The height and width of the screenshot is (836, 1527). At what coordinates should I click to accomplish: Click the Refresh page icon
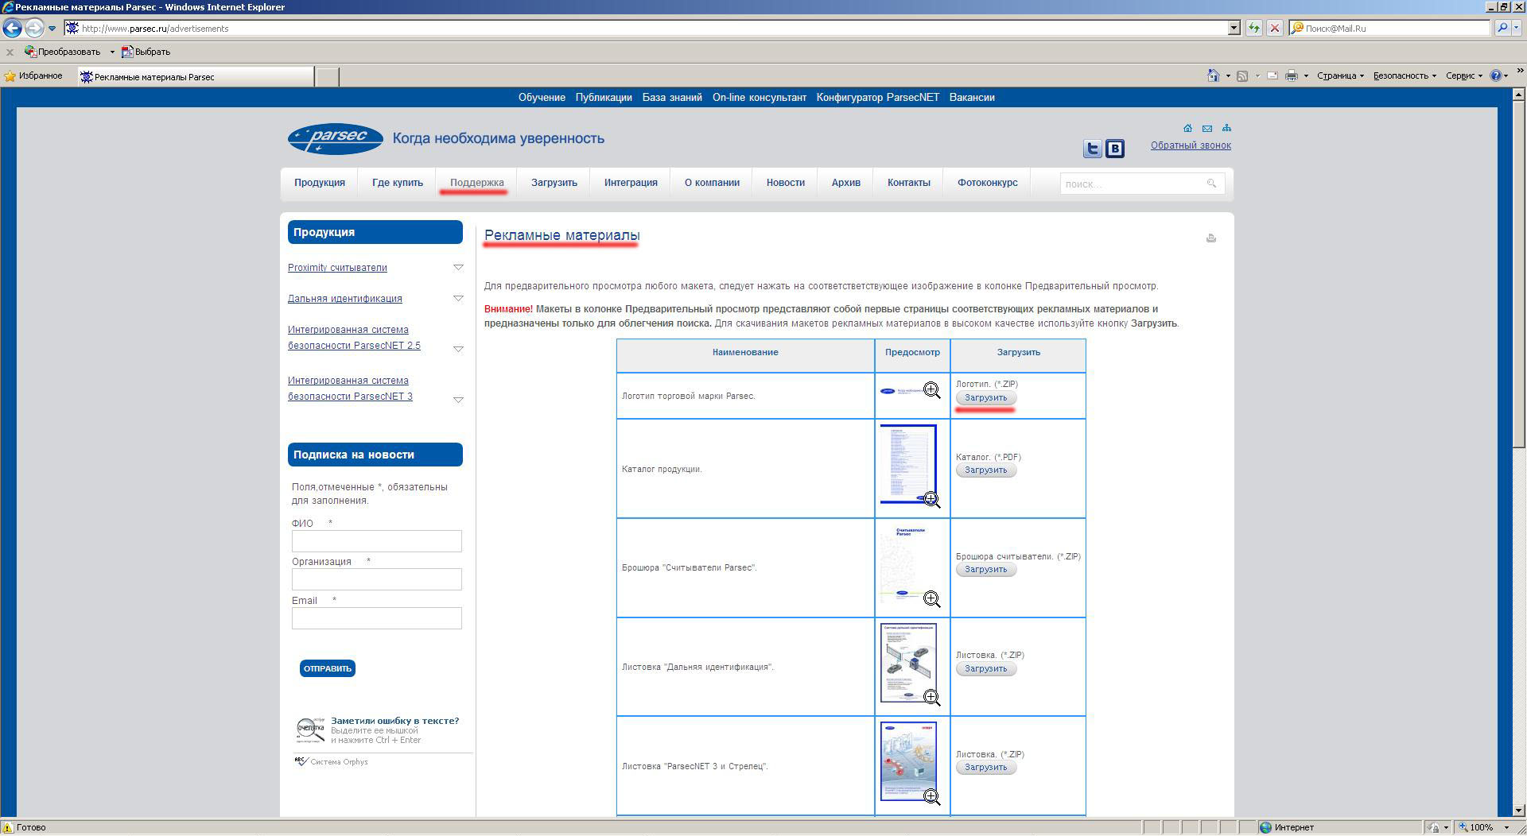pos(1254,28)
